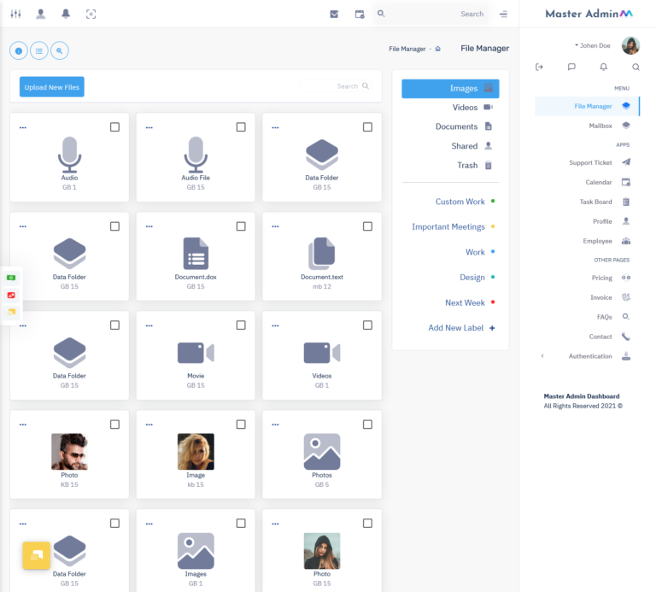The width and height of the screenshot is (656, 592).
Task: Click the home icon in breadcrumb
Action: click(438, 49)
